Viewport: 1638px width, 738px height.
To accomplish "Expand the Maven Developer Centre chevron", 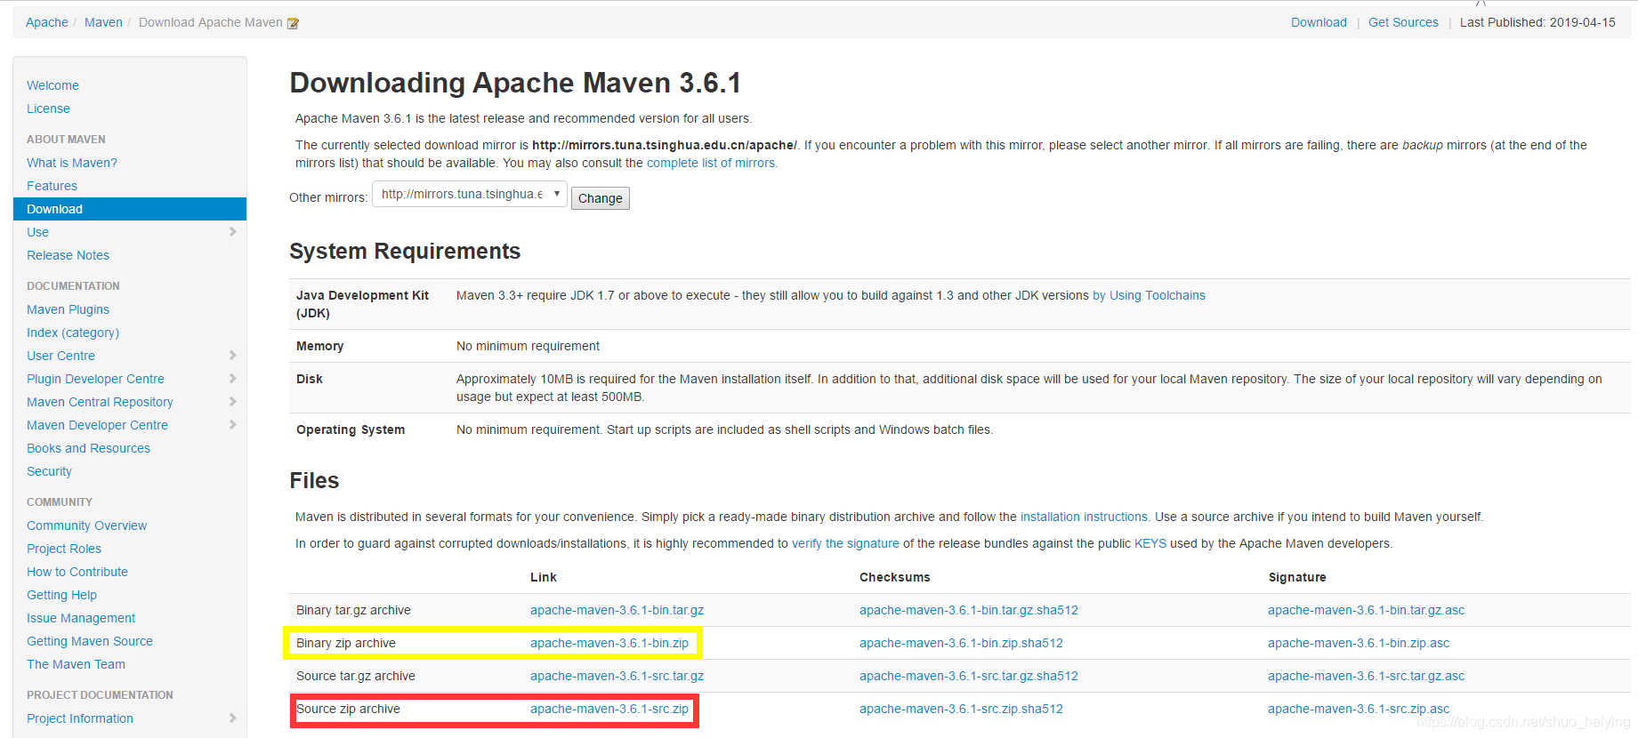I will [233, 425].
